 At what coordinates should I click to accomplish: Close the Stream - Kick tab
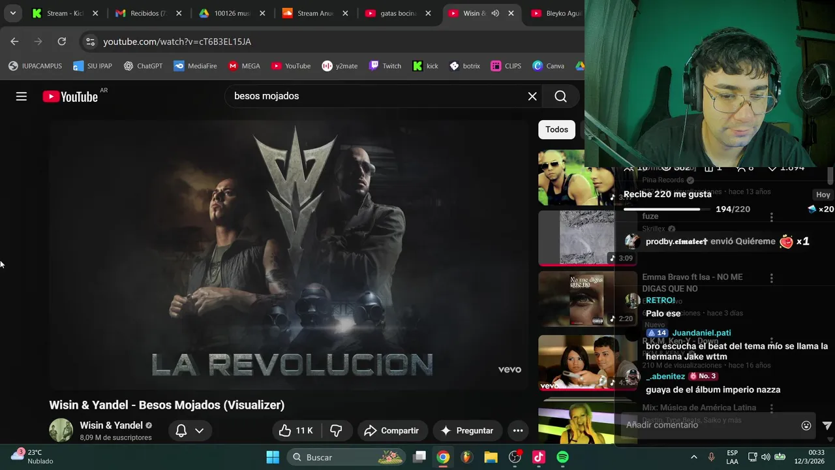[x=95, y=13]
